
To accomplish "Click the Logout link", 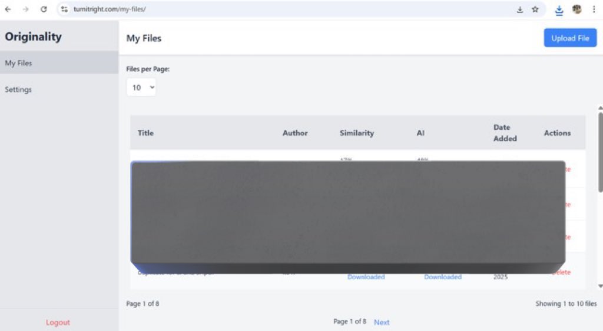I will point(58,322).
